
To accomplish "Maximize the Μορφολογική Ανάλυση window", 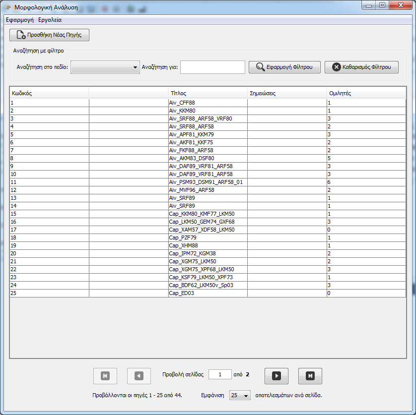I will pos(382,5).
